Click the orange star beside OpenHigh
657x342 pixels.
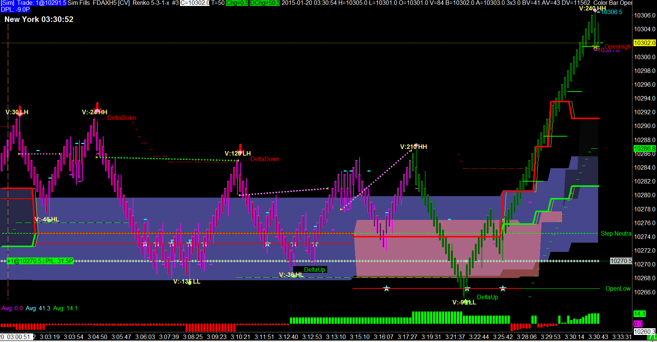pos(596,47)
